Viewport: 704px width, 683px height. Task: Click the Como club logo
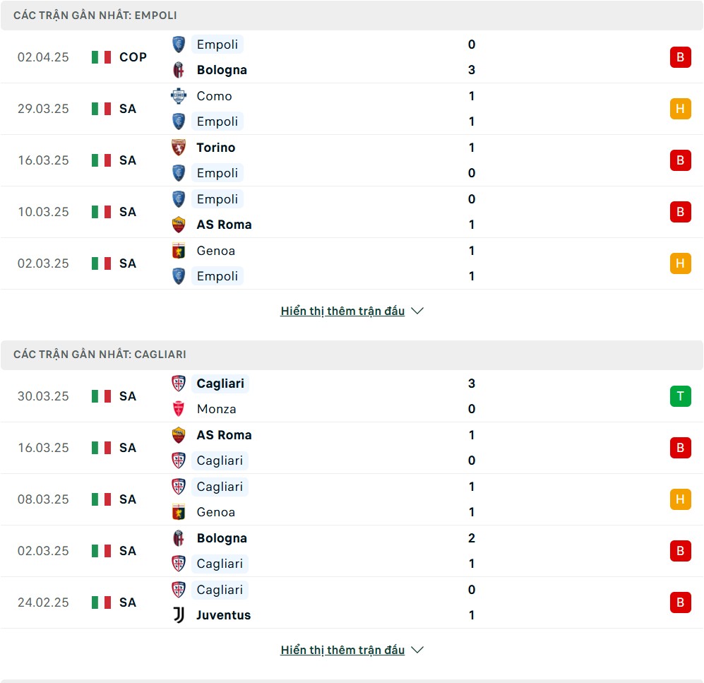[x=178, y=95]
